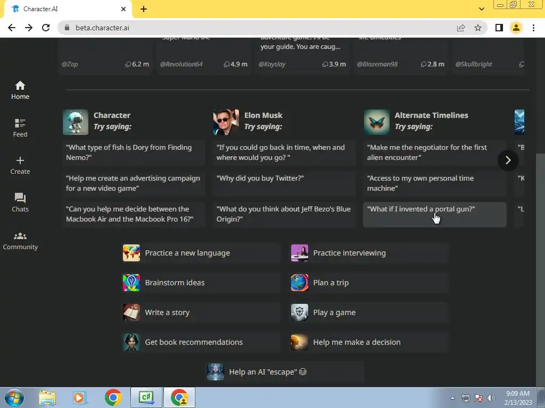Click the globe Plan a trip icon
The image size is (545, 408).
(300, 283)
